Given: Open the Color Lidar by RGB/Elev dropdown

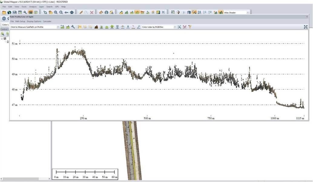Looking at the screenshot, I should click(x=175, y=27).
